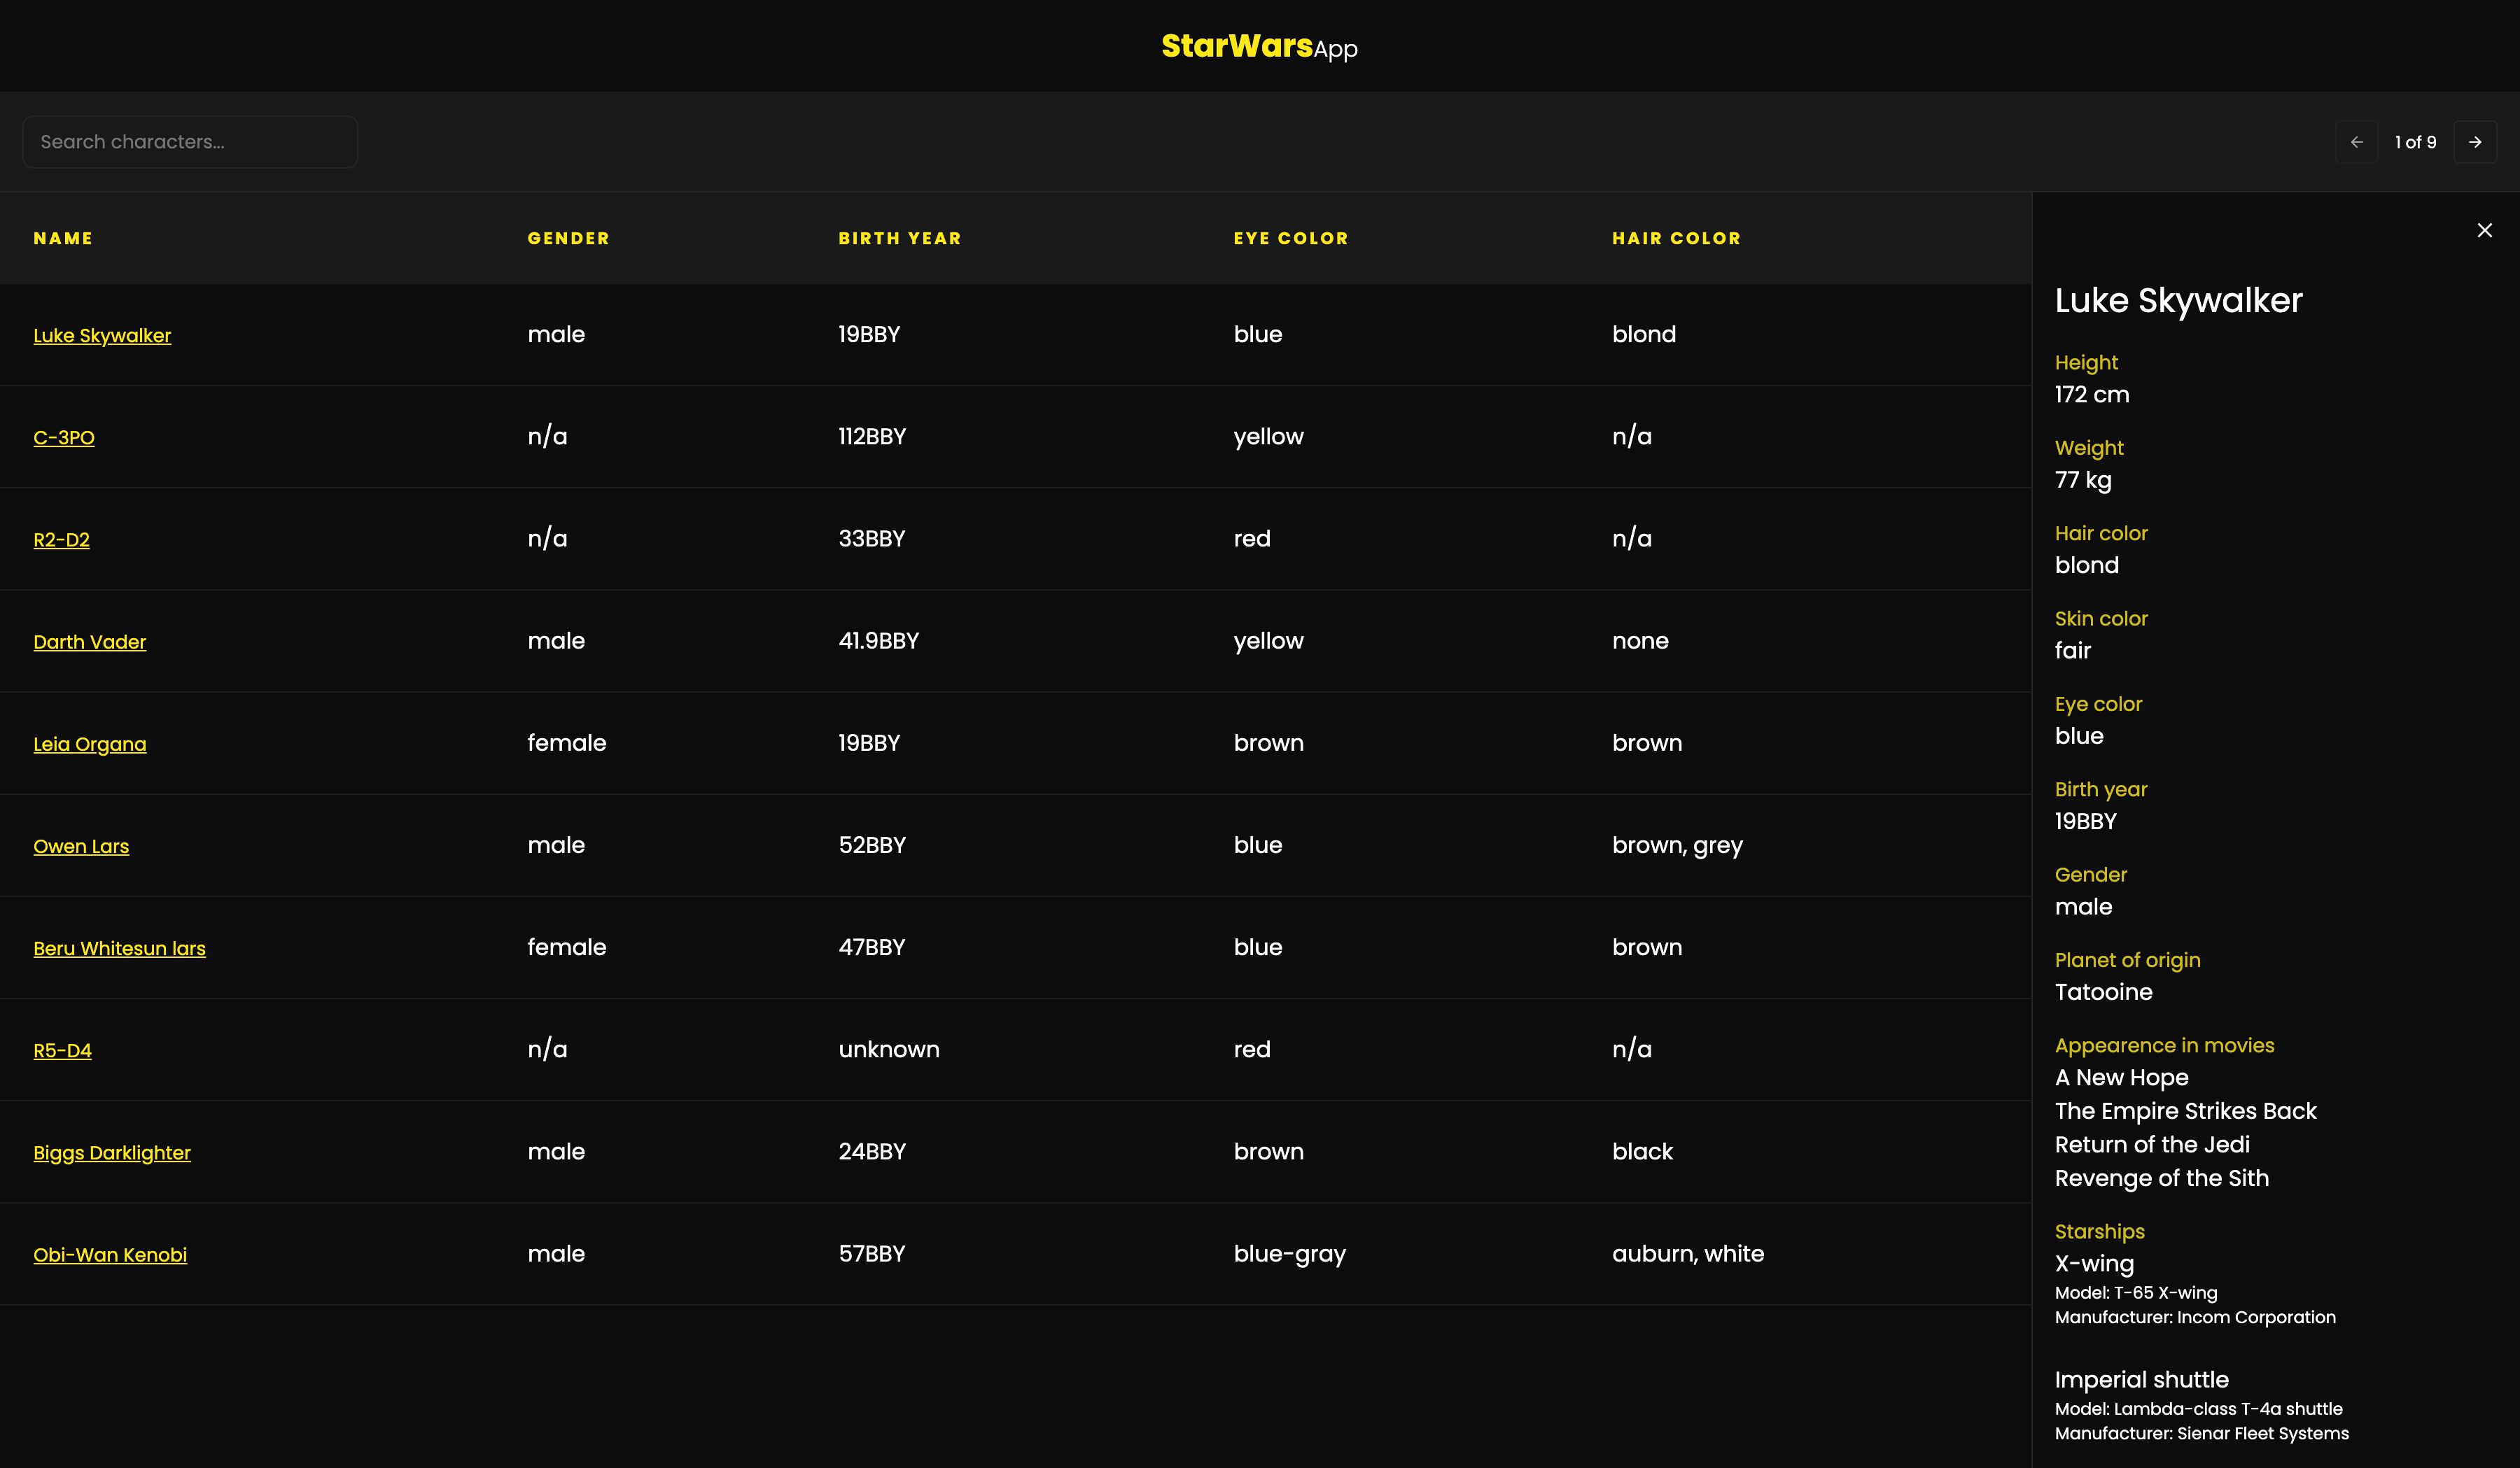
Task: Go to the next page arrow
Action: coord(2474,142)
